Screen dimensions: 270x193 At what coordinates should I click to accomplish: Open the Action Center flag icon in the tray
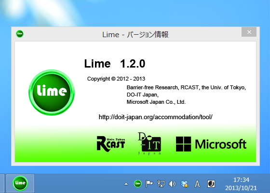click(x=149, y=184)
